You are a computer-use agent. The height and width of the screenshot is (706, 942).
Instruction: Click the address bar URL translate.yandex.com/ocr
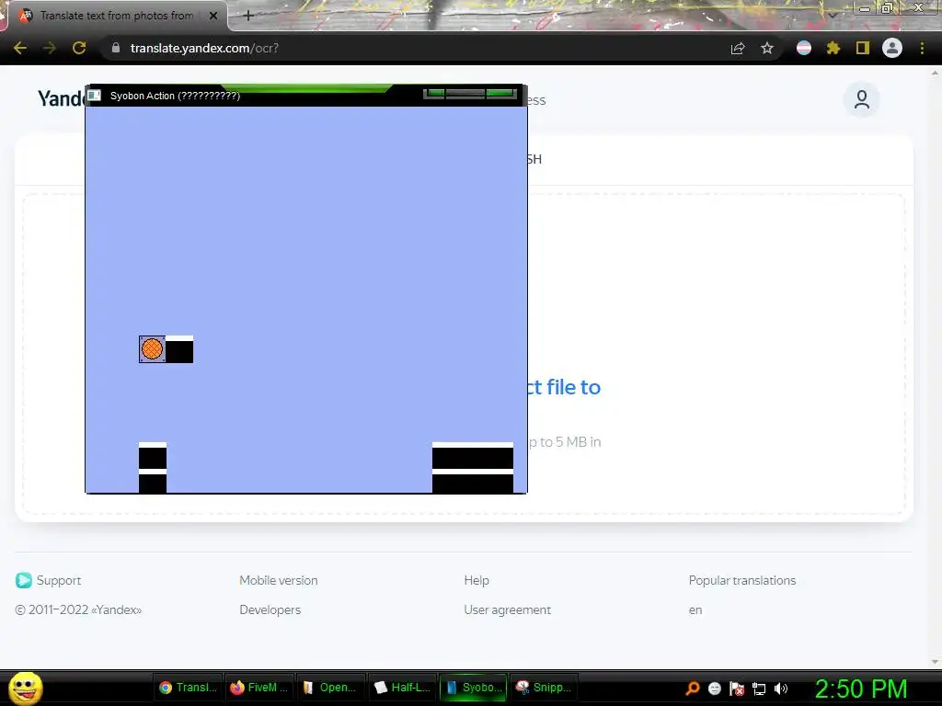(204, 48)
